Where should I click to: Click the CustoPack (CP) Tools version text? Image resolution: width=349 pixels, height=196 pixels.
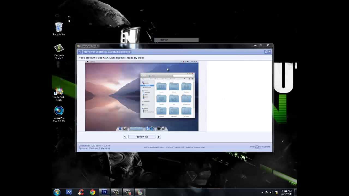(94, 146)
